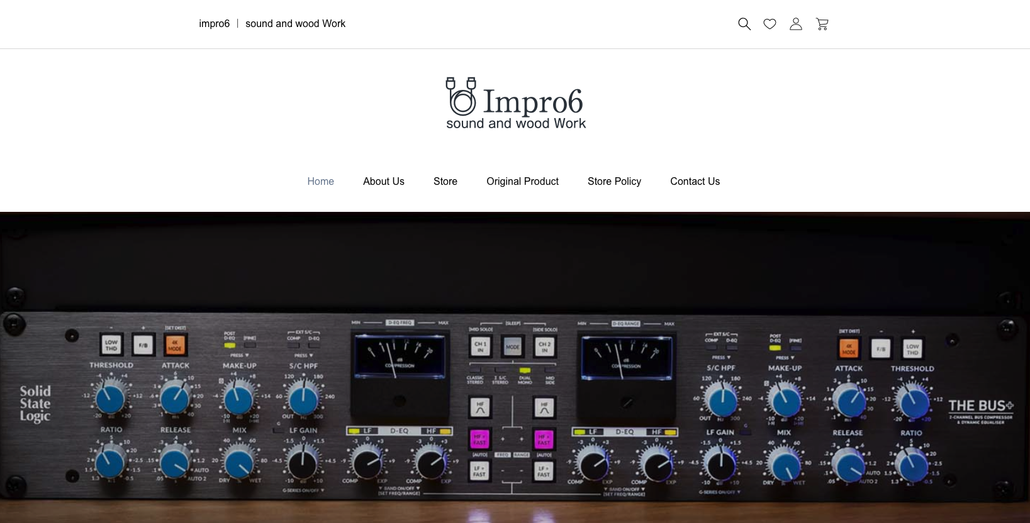Click the SSL Bus+ compressor banner image
This screenshot has width=1030, height=523.
click(x=515, y=368)
